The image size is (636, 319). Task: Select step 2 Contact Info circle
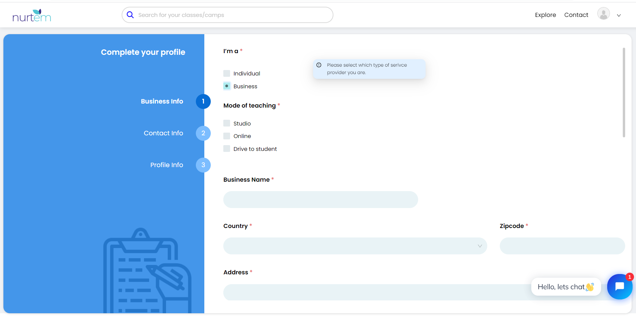coord(203,133)
